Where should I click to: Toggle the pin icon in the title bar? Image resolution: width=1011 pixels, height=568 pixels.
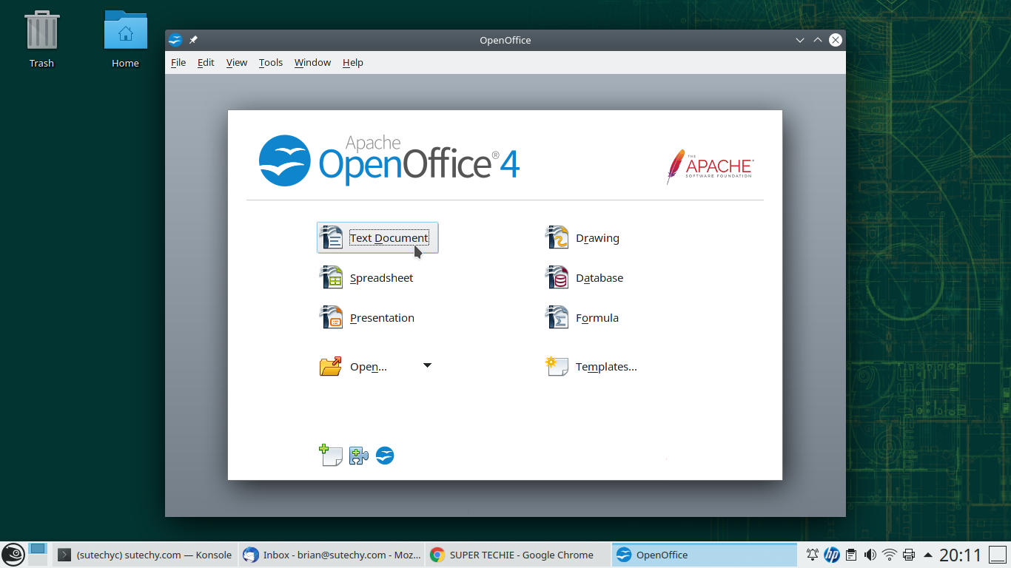tap(193, 40)
